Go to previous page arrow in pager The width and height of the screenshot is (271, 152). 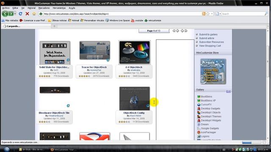pyautogui.click(x=177, y=31)
